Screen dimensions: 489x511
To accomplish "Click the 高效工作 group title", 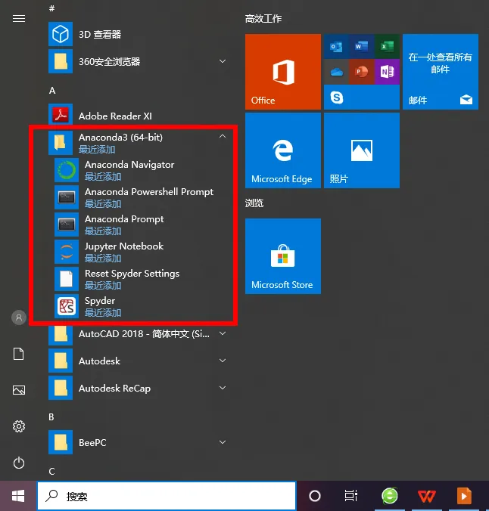I will click(263, 19).
